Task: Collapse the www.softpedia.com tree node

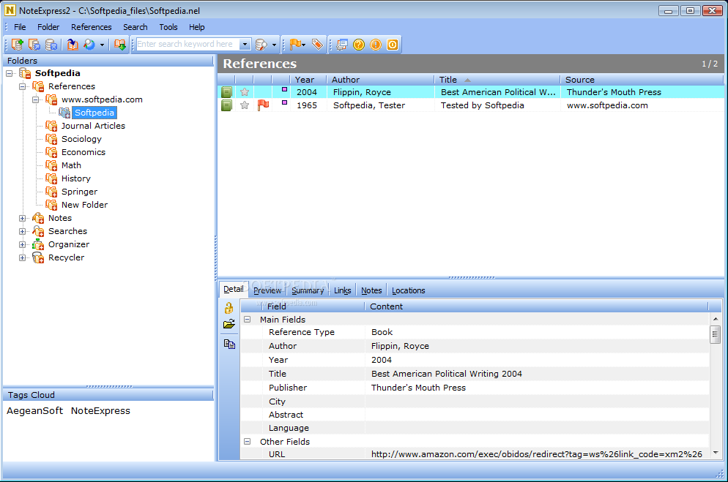Action: click(x=35, y=99)
